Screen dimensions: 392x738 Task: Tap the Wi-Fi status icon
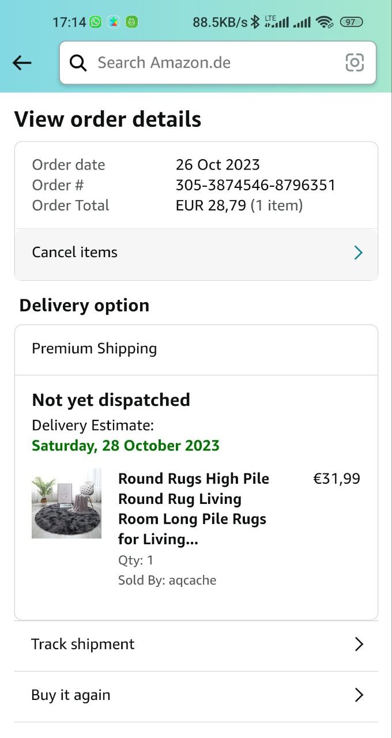click(x=325, y=22)
